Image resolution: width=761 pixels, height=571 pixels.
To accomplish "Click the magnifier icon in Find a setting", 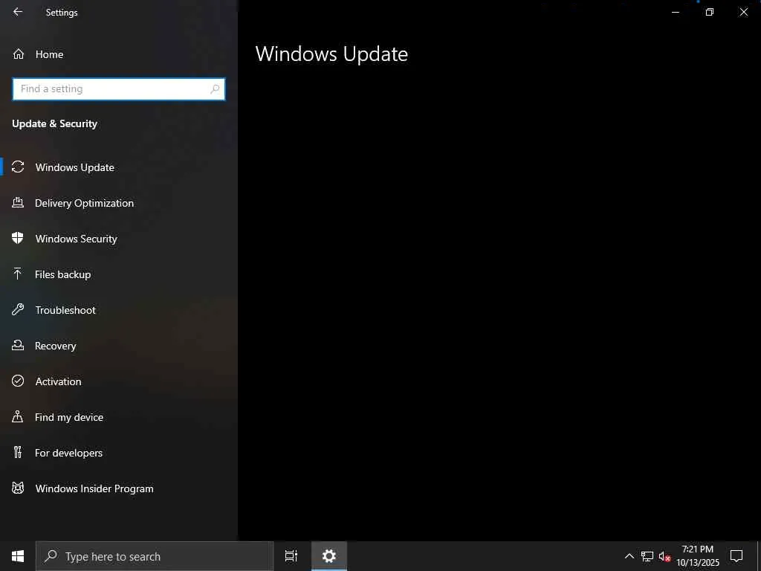I will click(215, 89).
